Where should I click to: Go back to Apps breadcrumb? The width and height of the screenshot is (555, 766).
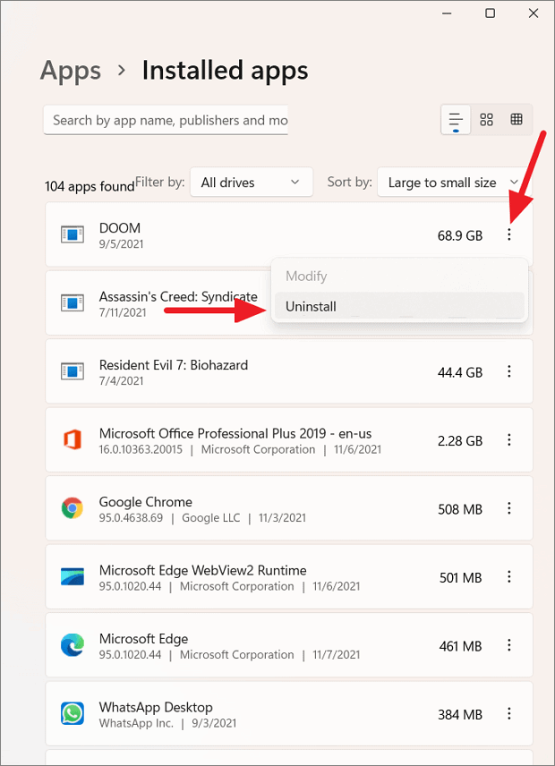[x=71, y=71]
